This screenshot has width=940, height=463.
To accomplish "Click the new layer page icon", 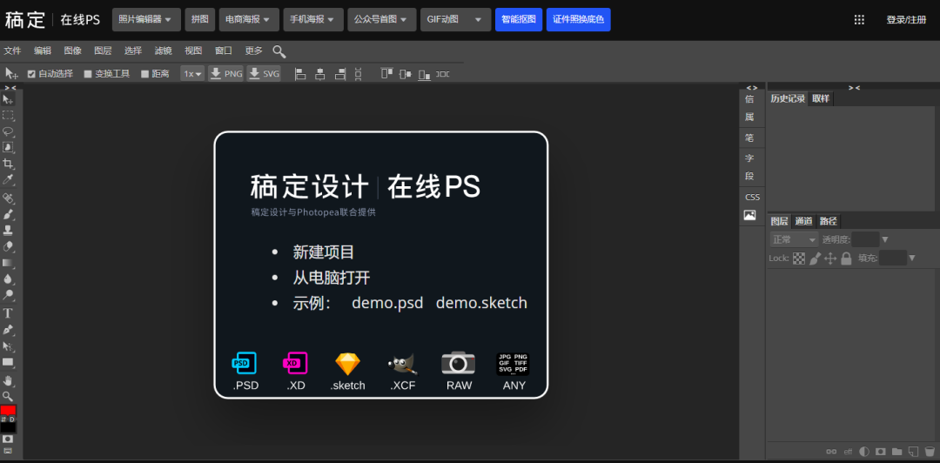I will tap(913, 451).
